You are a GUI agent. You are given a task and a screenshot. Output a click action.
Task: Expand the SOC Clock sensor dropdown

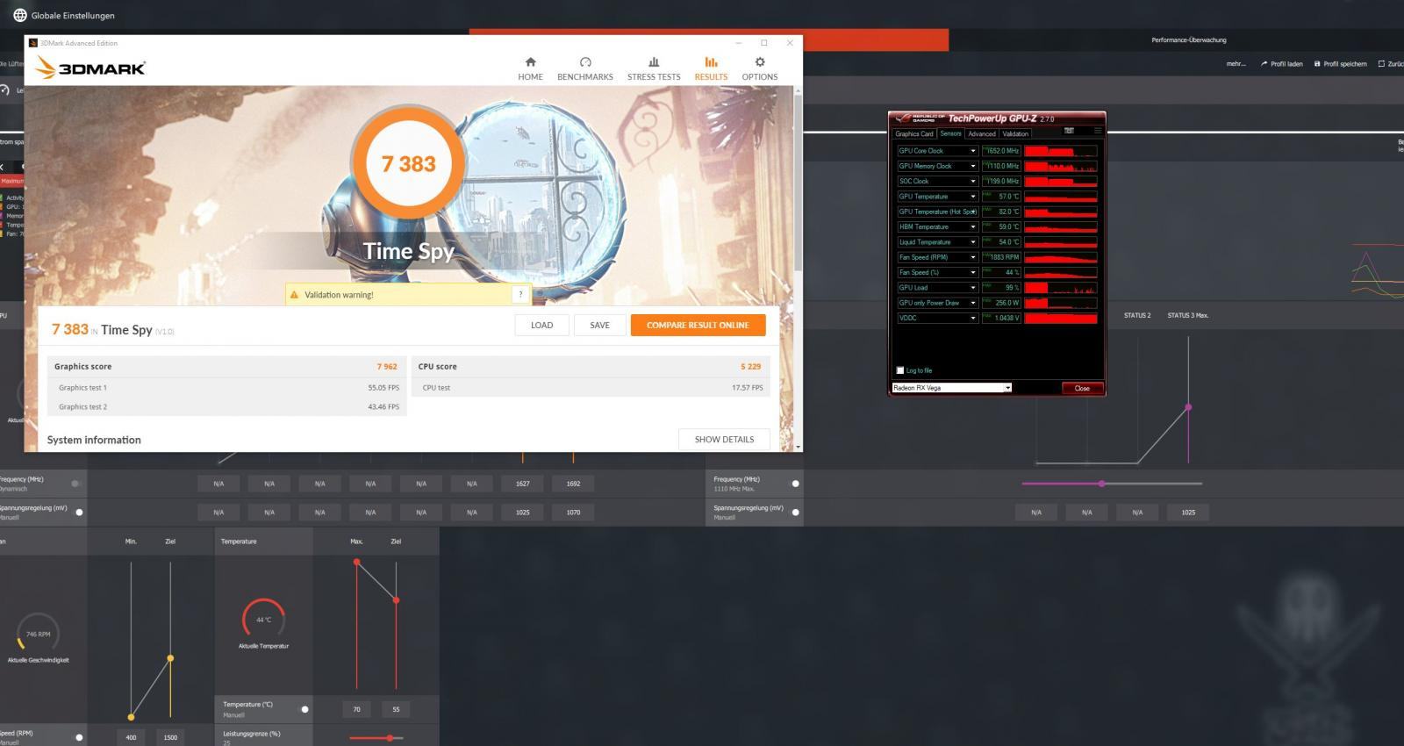(x=972, y=181)
